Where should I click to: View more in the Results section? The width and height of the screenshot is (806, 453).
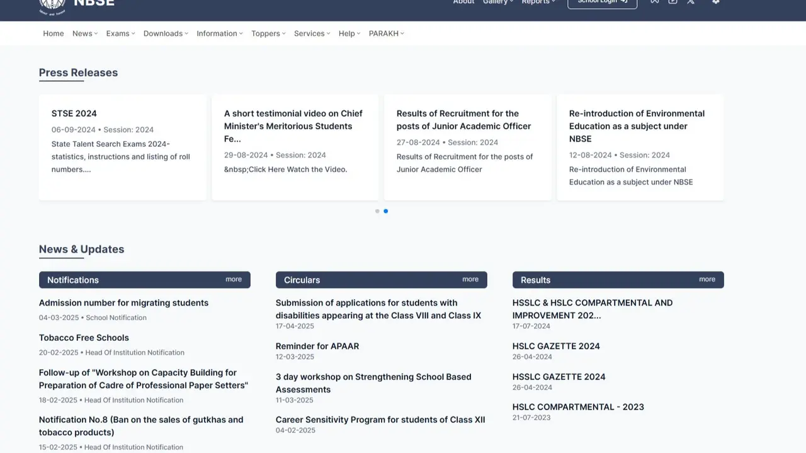[x=707, y=279]
